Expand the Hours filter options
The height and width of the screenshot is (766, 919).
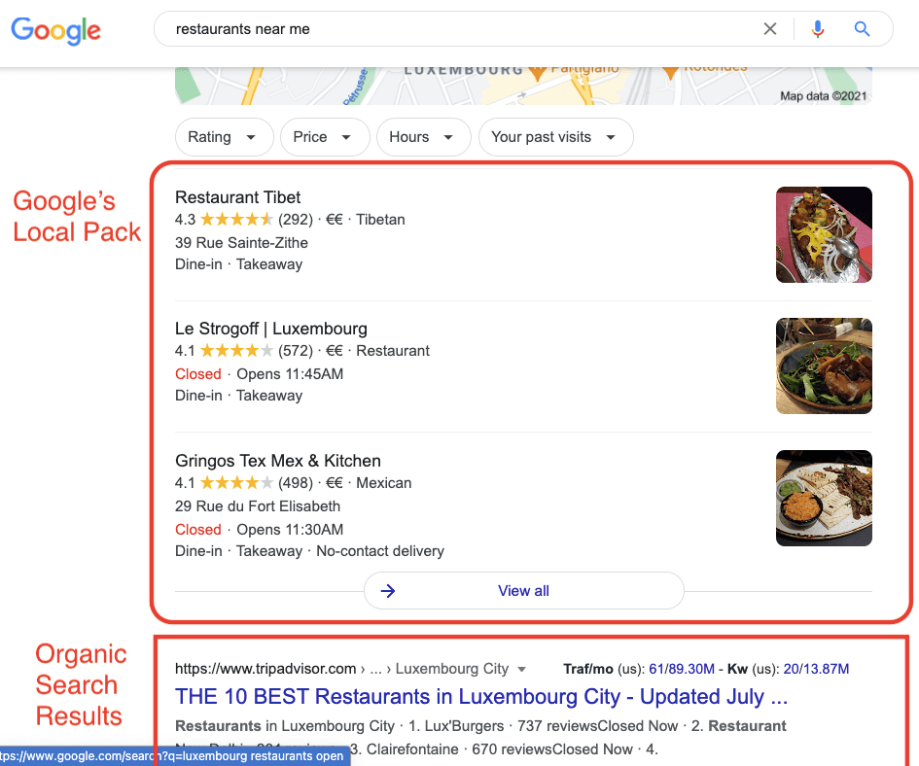point(423,137)
